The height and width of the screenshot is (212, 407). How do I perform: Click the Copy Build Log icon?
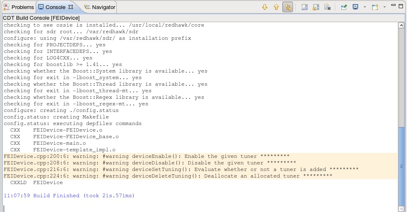[305, 7]
